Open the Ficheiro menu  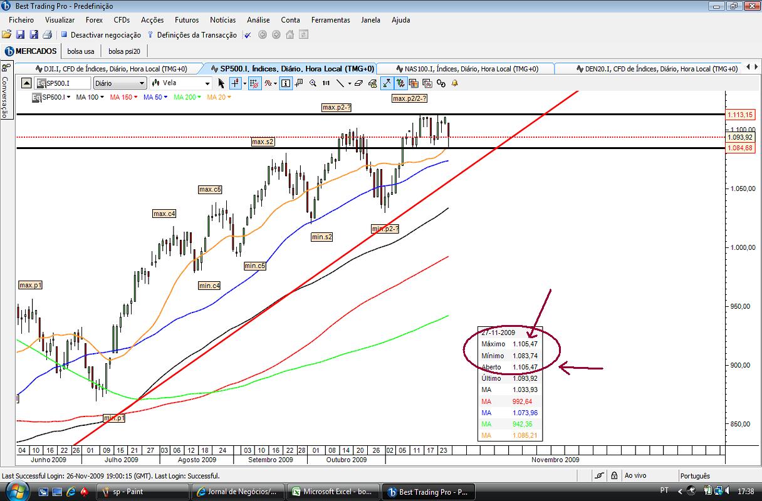[21, 20]
